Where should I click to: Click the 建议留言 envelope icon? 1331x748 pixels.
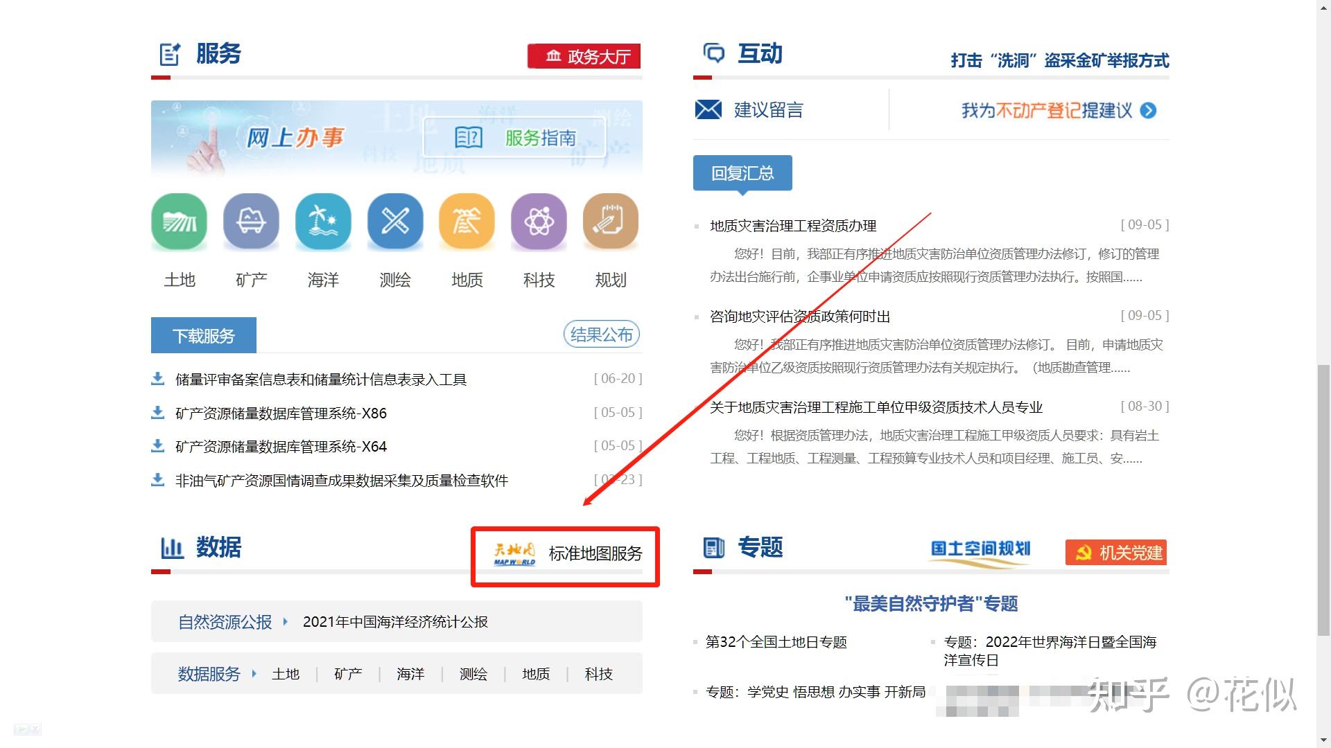708,109
